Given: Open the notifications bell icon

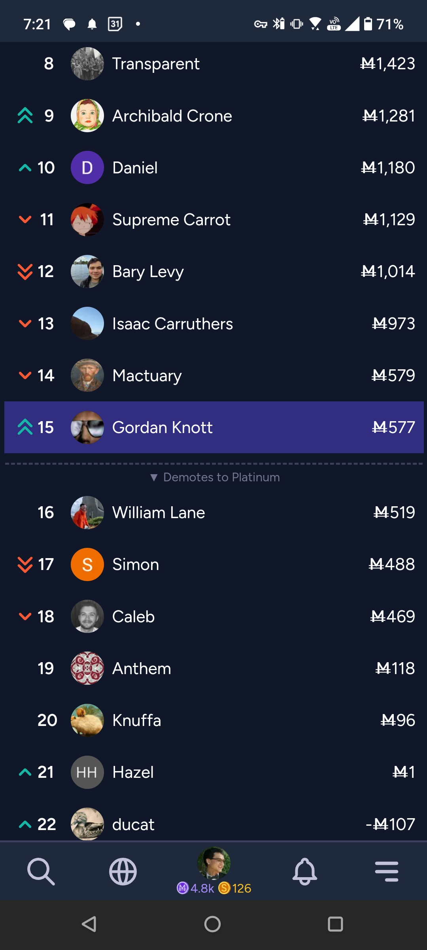Looking at the screenshot, I should (x=305, y=871).
